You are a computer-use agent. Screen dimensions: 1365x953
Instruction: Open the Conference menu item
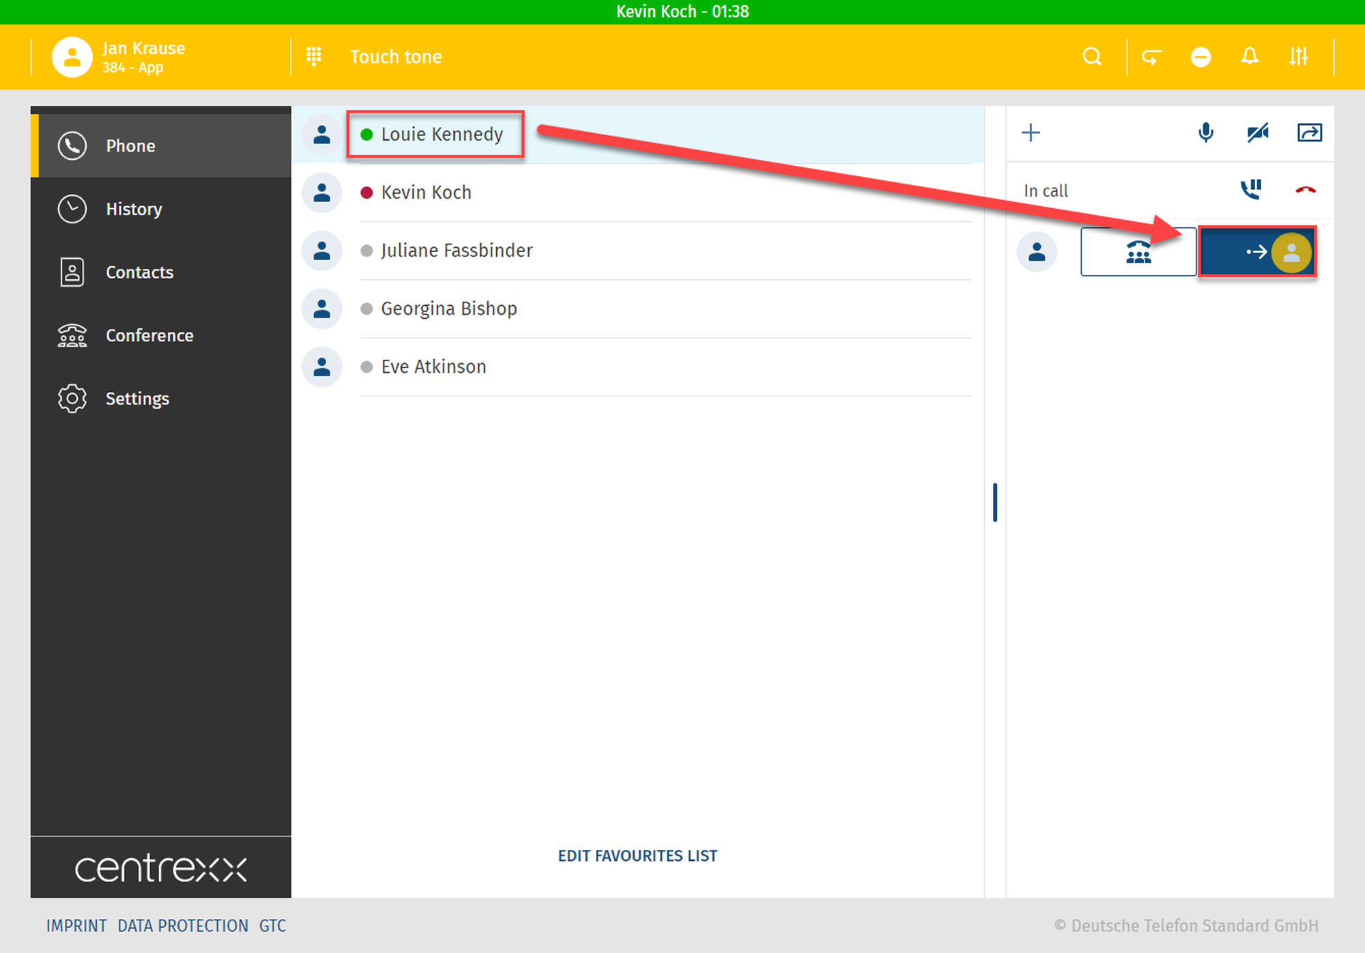[x=149, y=335]
